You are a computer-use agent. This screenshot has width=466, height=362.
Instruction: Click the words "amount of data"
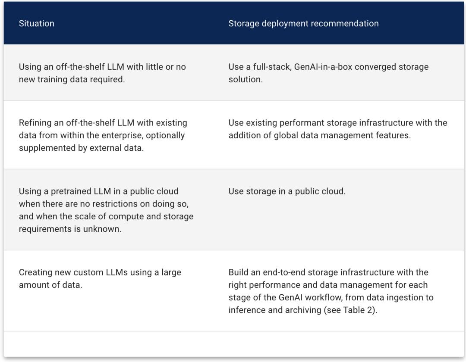point(50,284)
